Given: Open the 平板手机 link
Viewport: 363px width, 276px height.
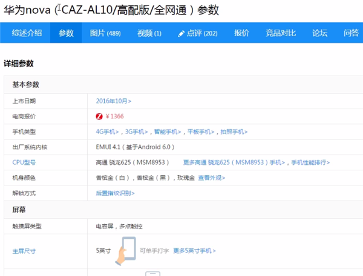Looking at the screenshot, I should pos(201,132).
